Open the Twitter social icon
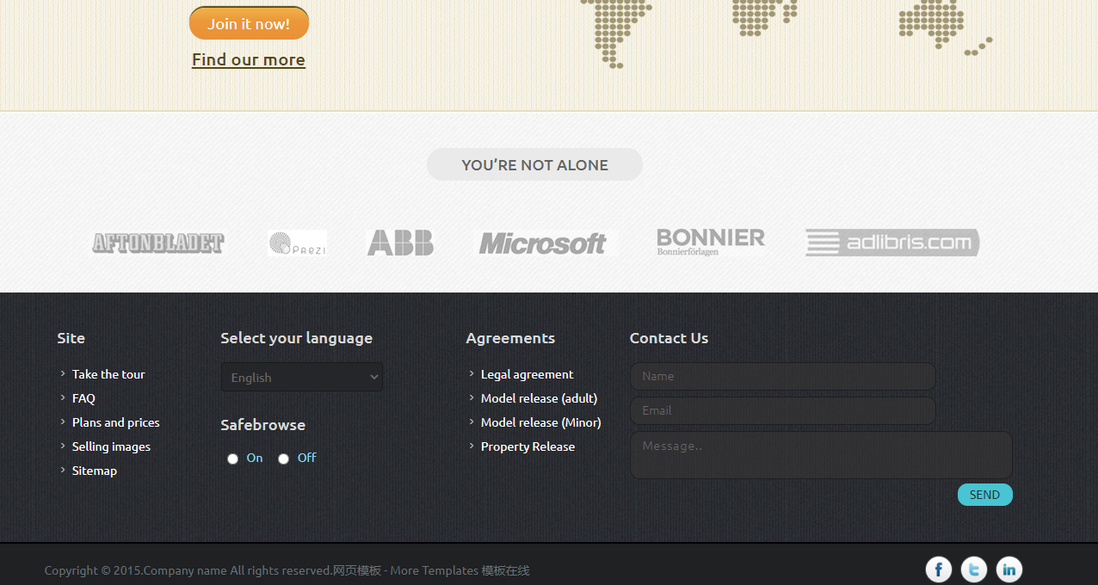 coord(973,570)
